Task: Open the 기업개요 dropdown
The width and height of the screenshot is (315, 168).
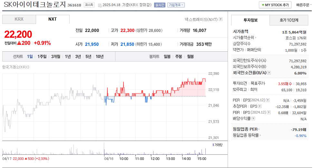Action: pos(176,5)
